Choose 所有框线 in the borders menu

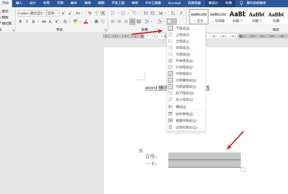(186, 61)
